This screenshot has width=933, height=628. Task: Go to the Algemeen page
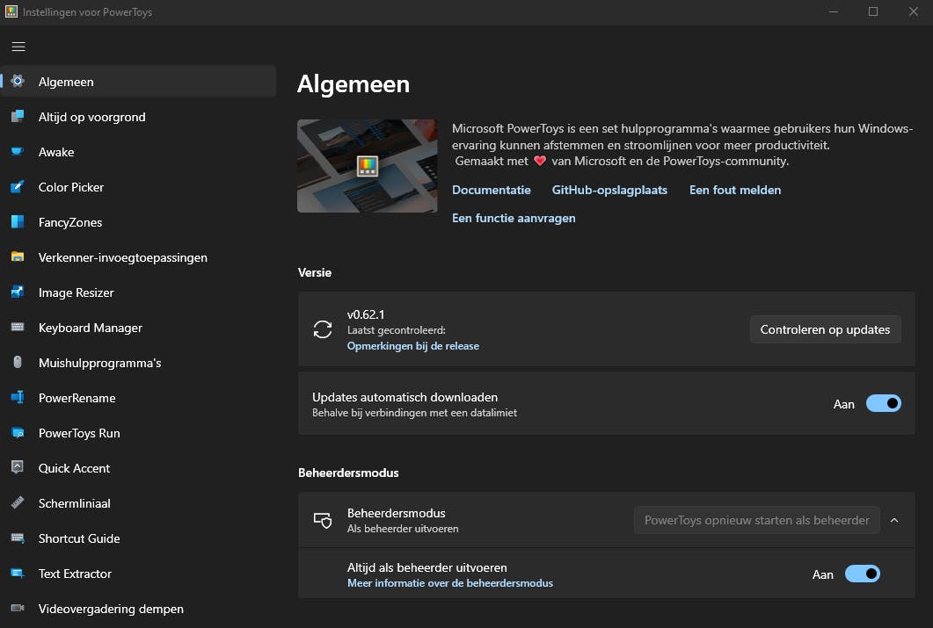18,82
